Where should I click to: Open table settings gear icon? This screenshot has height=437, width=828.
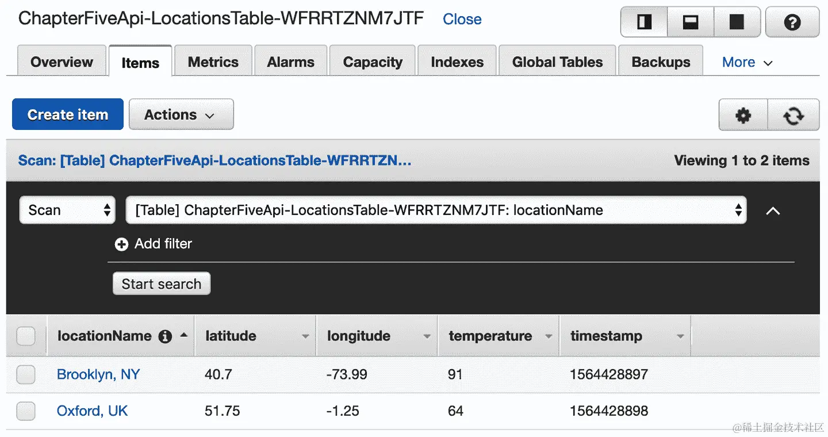tap(743, 115)
